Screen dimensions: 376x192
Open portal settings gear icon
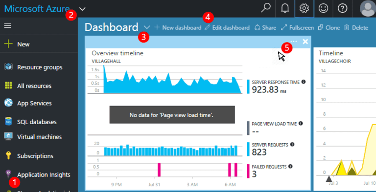(x=304, y=9)
